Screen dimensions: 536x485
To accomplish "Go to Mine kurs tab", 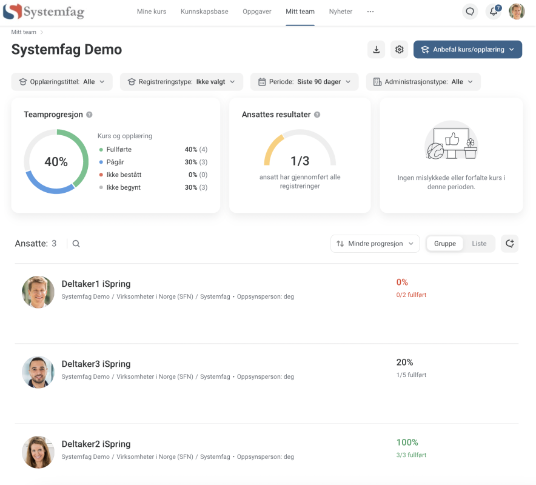I will [x=152, y=12].
